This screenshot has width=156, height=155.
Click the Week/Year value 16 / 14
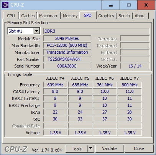tap(135, 66)
